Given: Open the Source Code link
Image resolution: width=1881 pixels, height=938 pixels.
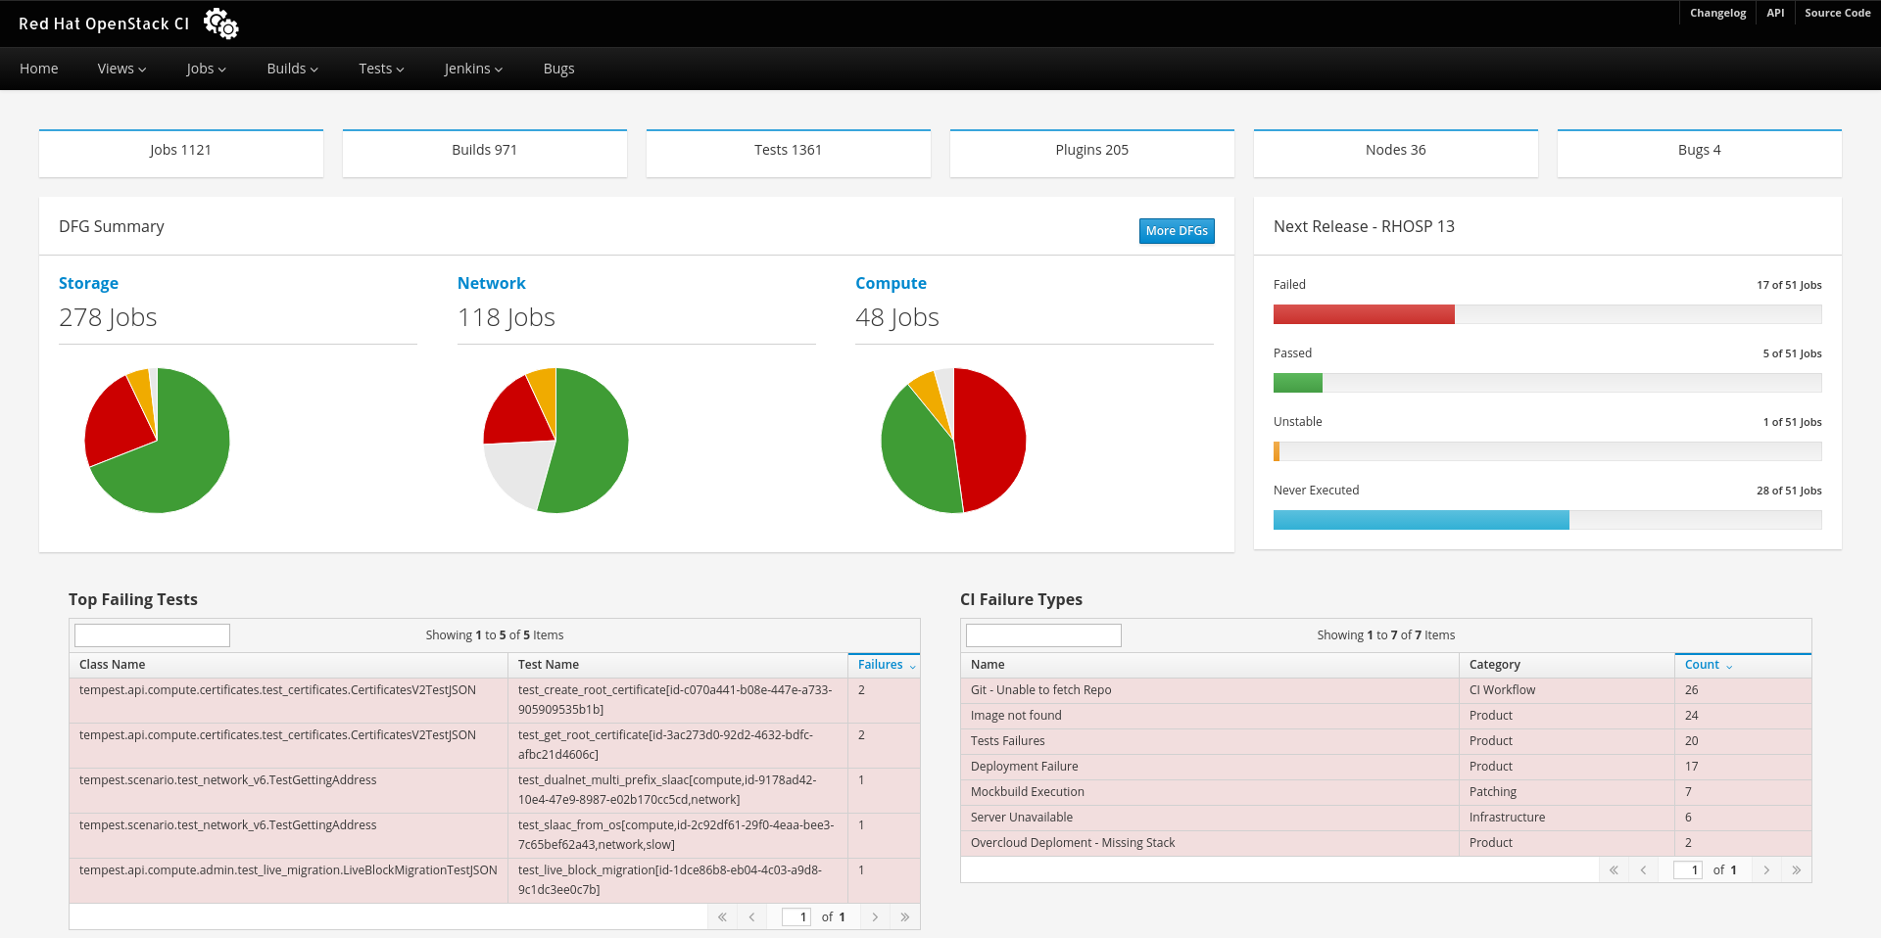Looking at the screenshot, I should 1837,13.
